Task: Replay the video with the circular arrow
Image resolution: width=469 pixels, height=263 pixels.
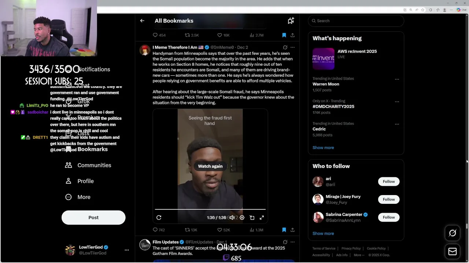Action: point(159,217)
